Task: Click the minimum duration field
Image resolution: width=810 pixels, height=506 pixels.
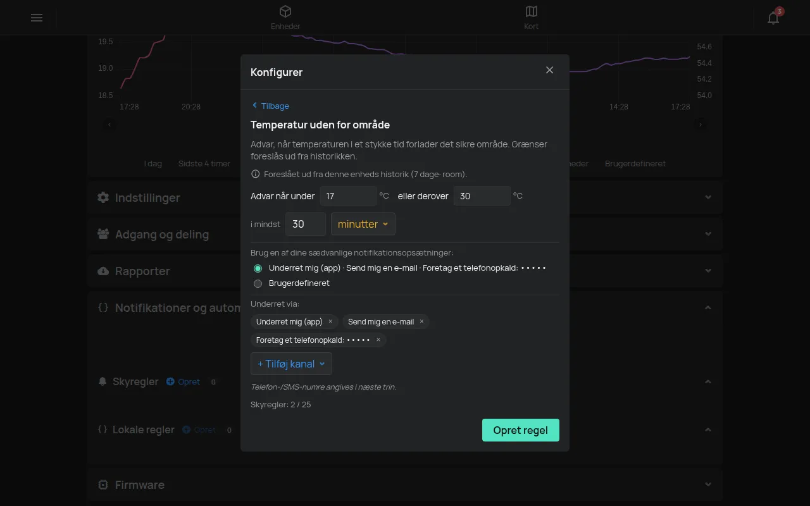Action: point(306,224)
